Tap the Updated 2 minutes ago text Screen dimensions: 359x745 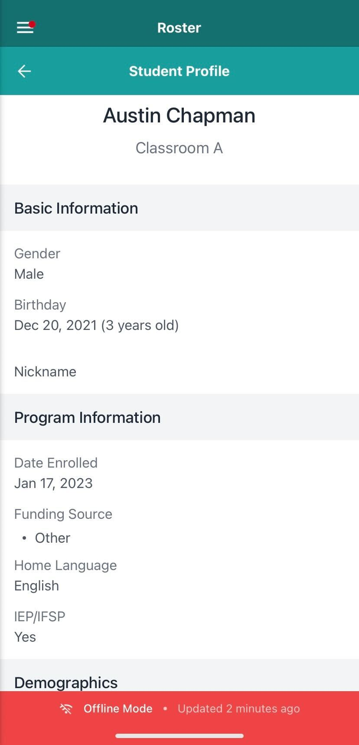pos(238,709)
